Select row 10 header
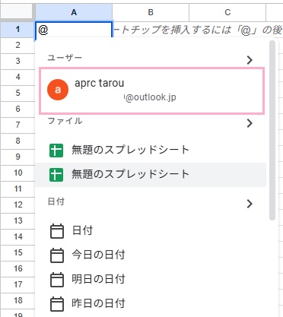 (x=17, y=173)
